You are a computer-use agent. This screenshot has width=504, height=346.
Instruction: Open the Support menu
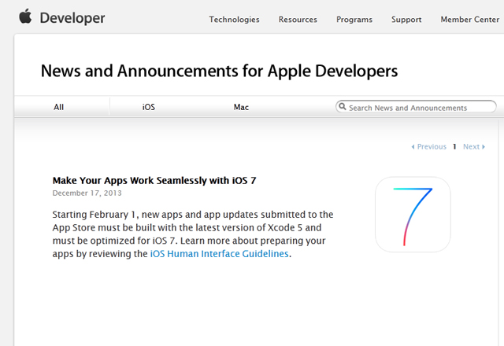click(x=406, y=20)
